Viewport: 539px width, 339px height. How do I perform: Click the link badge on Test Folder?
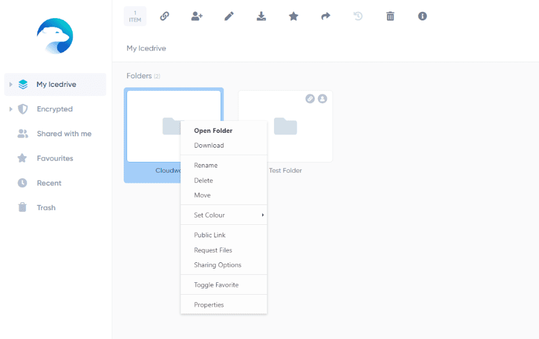[310, 99]
